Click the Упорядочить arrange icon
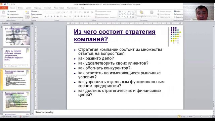This screenshot has width=215, height=121. point(141,12)
